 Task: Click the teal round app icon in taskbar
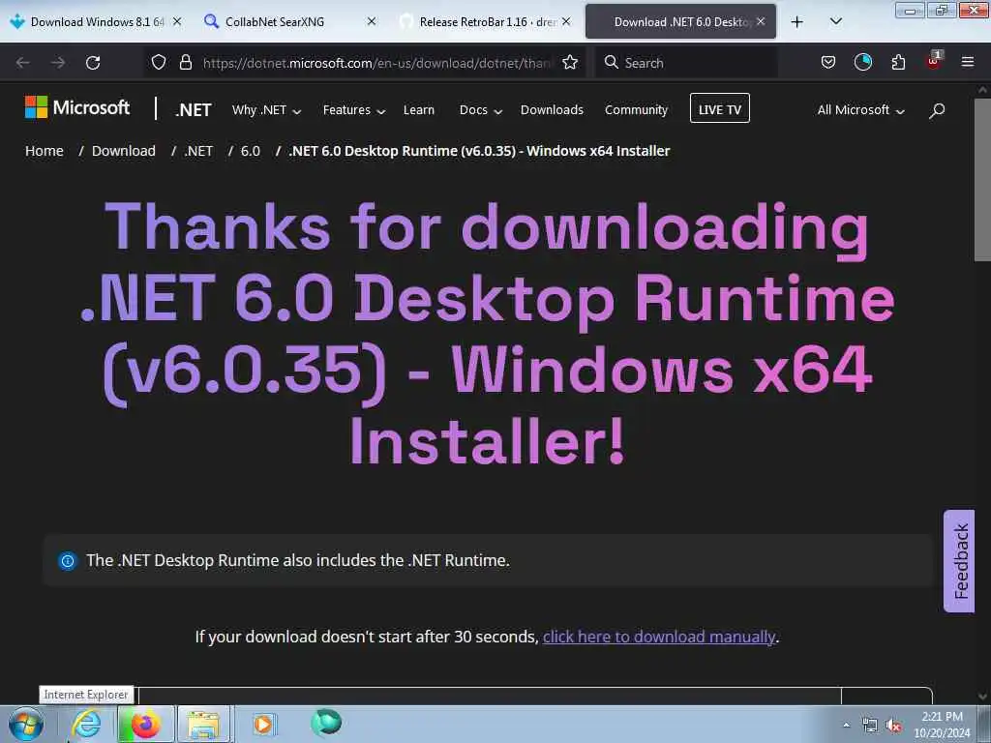[326, 722]
